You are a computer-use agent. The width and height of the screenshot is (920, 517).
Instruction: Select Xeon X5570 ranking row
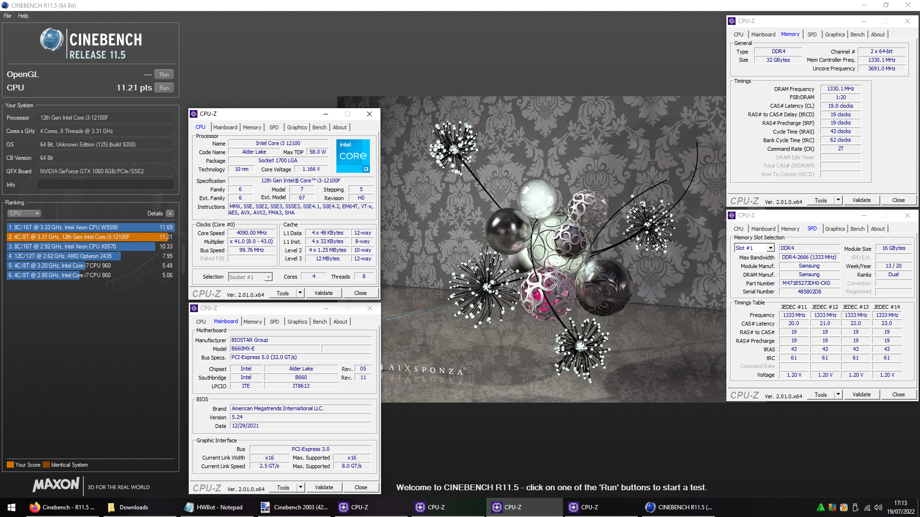[91, 247]
